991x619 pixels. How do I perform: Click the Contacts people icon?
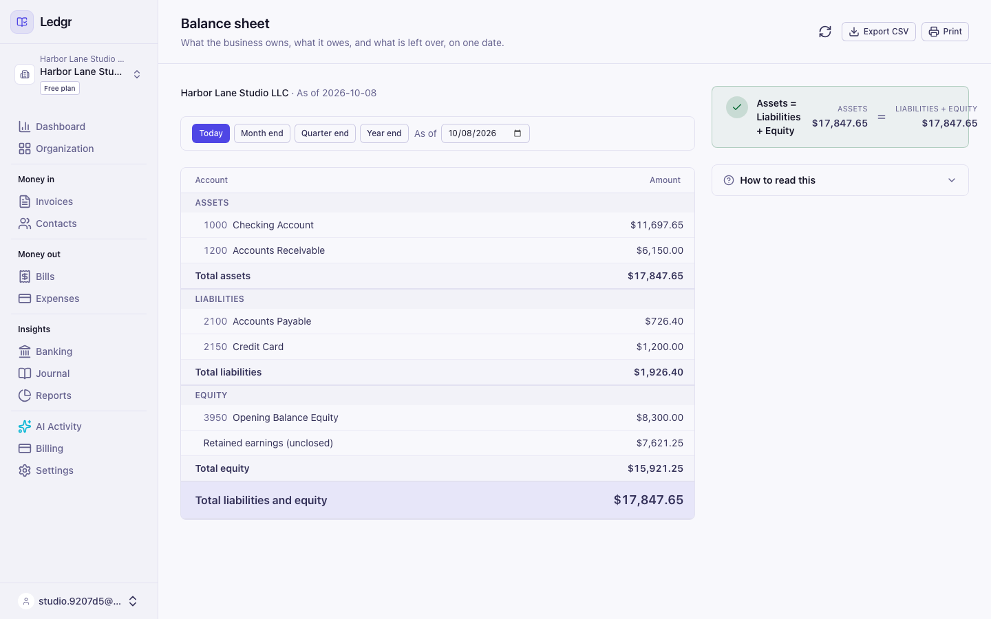(x=25, y=224)
